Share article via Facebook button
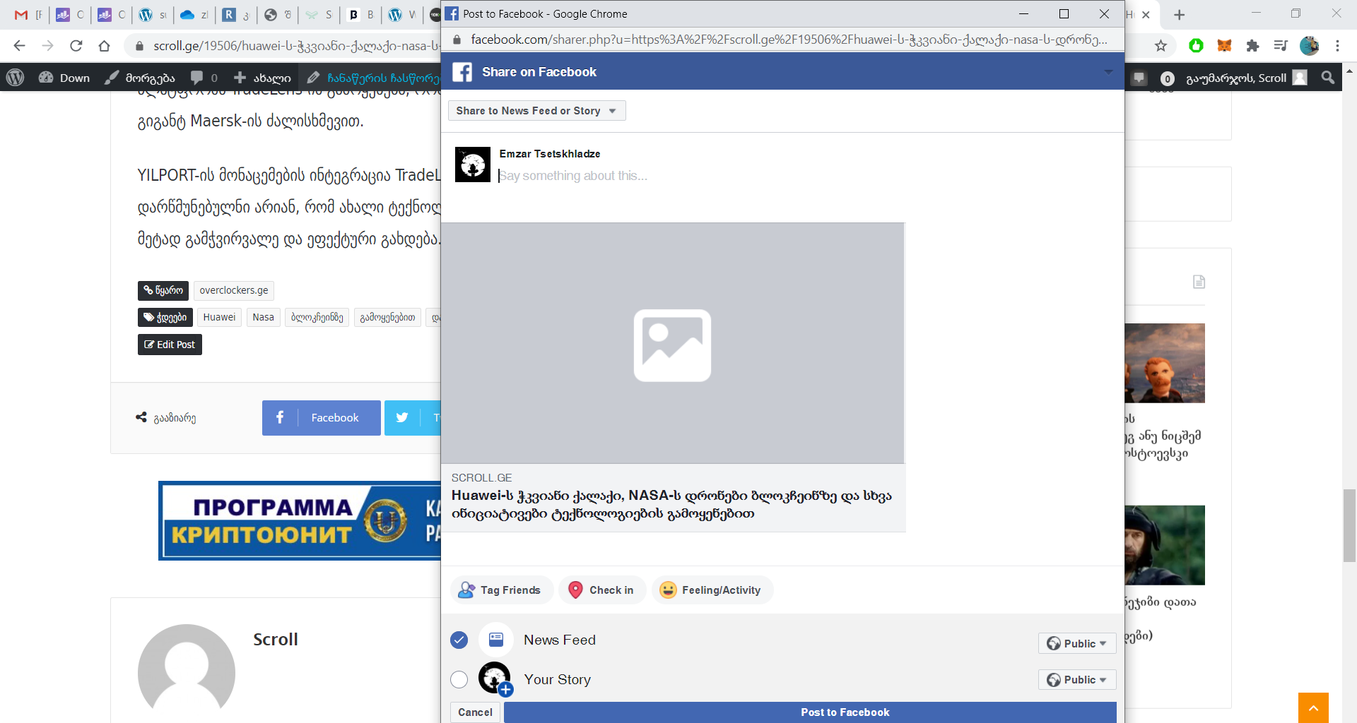This screenshot has height=723, width=1357. coord(321,418)
